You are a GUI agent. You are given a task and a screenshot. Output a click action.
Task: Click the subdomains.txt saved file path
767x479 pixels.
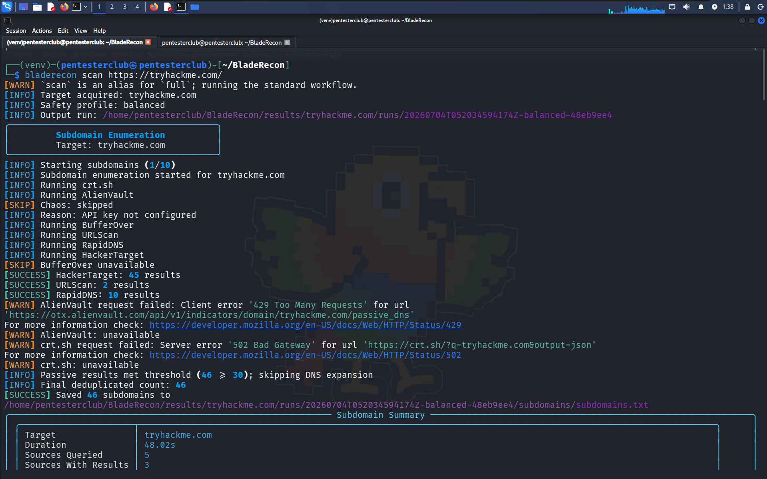tap(326, 405)
